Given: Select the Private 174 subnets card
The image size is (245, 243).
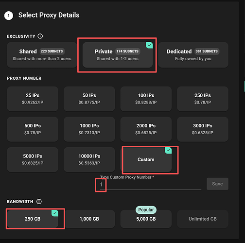Looking at the screenshot, I should point(118,55).
